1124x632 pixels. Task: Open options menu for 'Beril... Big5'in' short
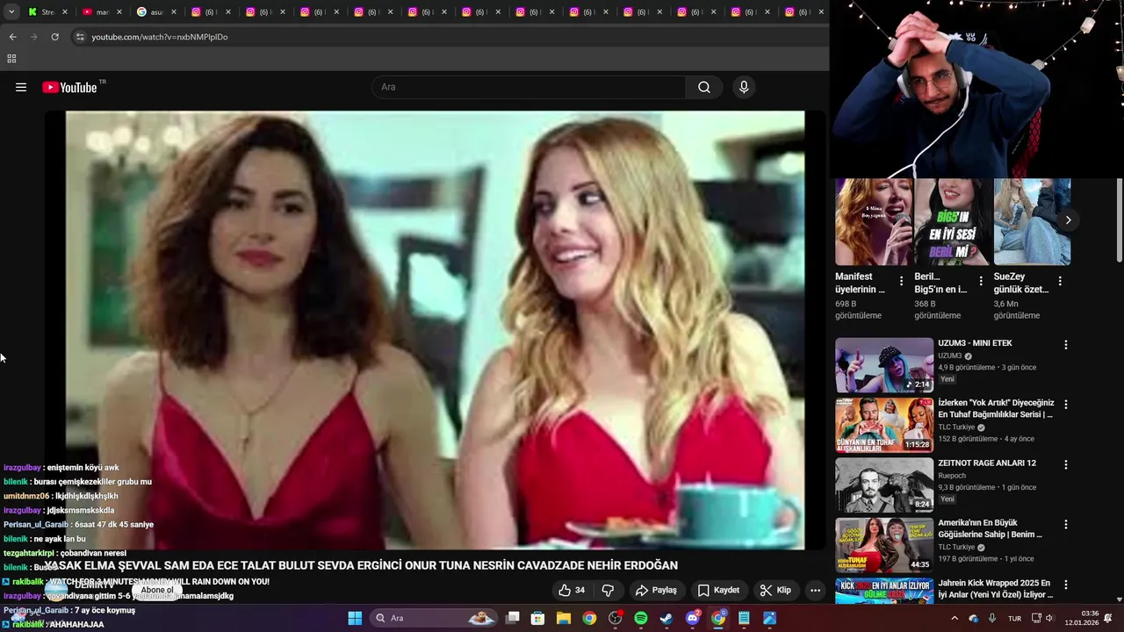[981, 282]
